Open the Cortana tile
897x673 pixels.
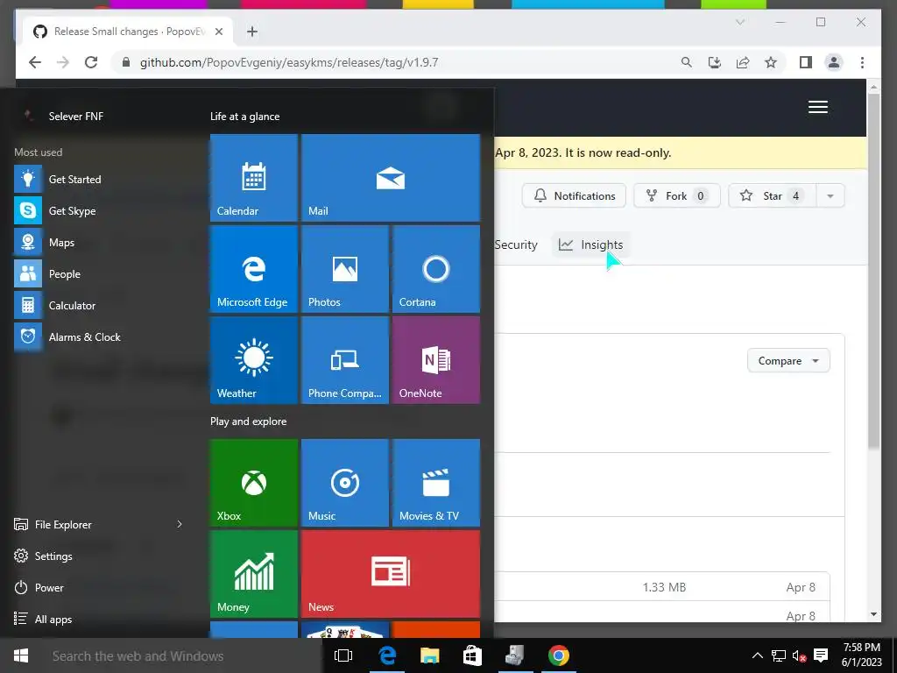point(436,269)
